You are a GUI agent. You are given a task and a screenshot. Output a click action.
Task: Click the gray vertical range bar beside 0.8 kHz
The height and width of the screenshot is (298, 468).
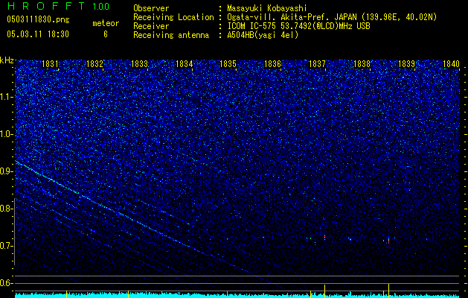click(x=15, y=231)
